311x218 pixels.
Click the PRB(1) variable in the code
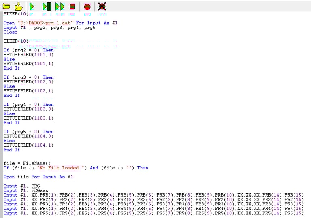pyautogui.click(x=48, y=195)
